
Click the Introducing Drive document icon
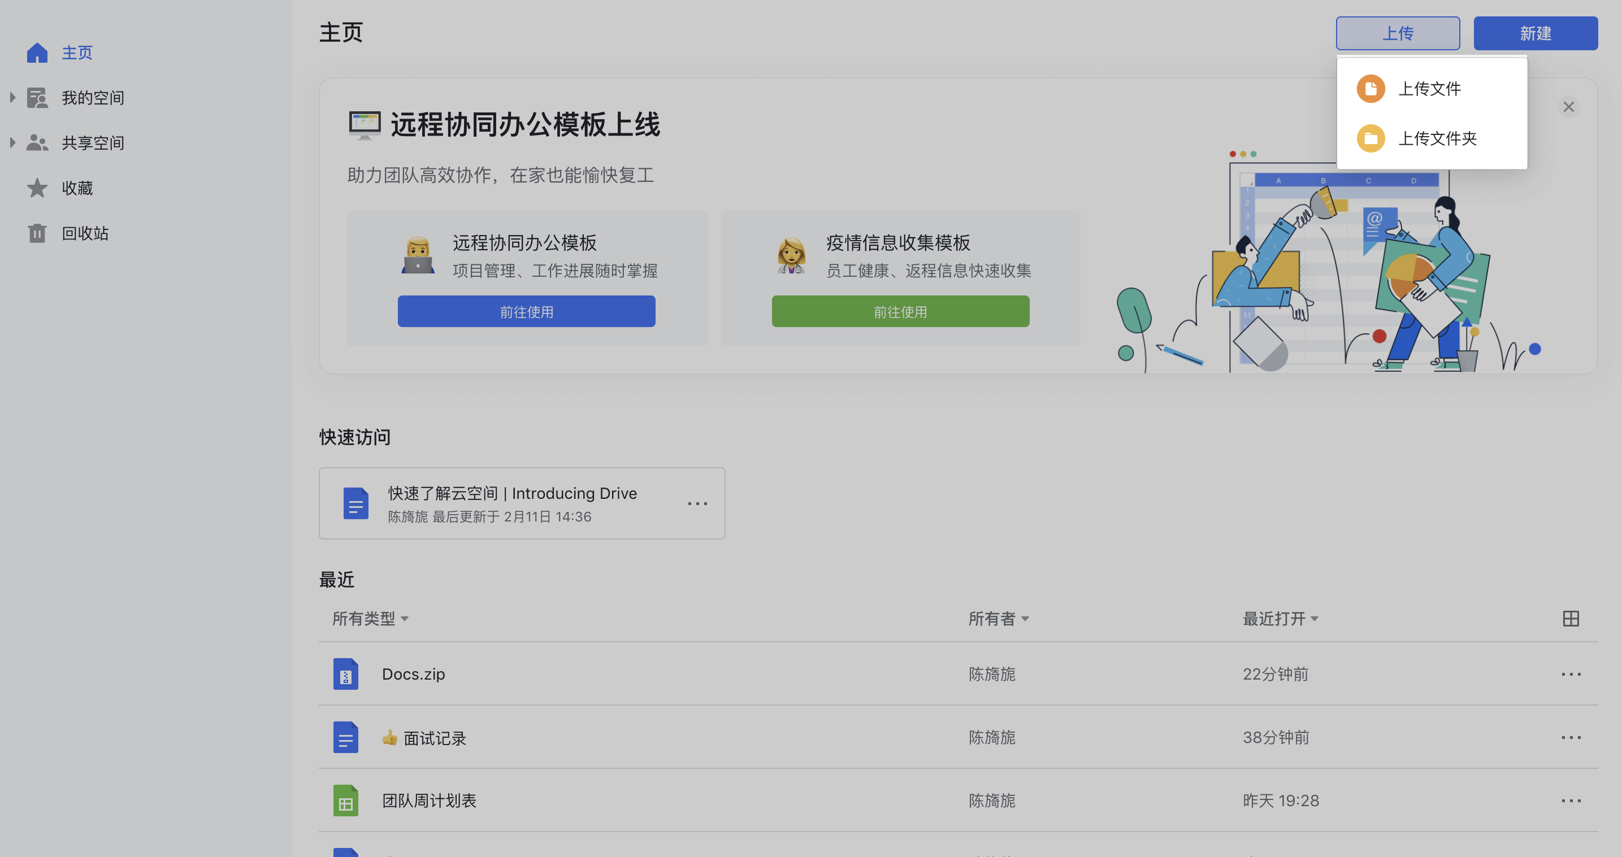click(355, 503)
